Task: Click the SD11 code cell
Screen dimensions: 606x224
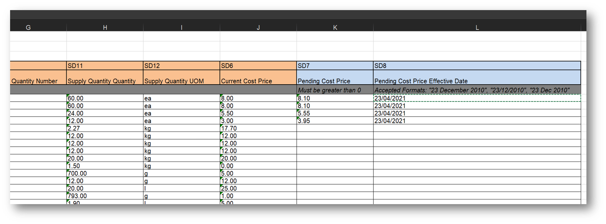Action: (105, 66)
